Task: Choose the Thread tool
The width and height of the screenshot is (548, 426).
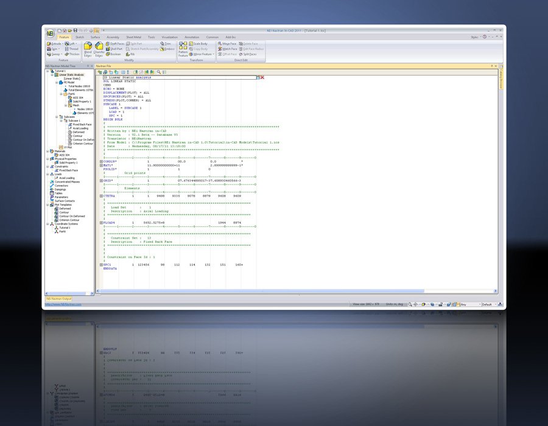Action: click(72, 49)
